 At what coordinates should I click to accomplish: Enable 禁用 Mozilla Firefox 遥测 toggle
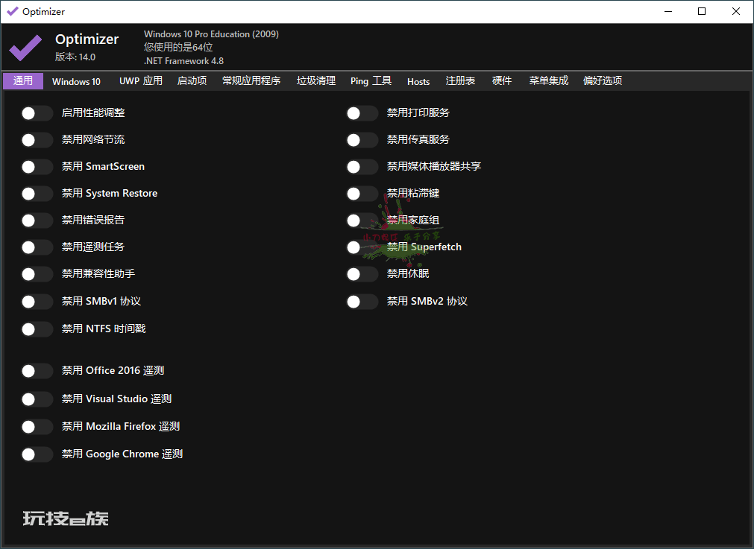pyautogui.click(x=37, y=427)
